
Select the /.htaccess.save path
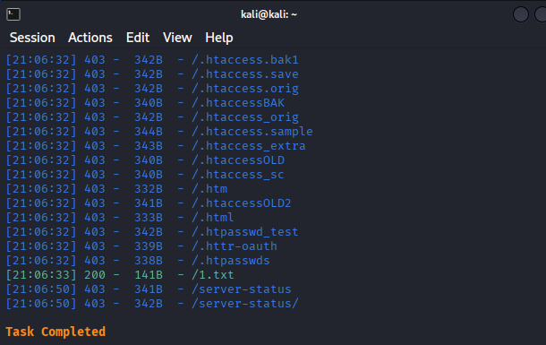(244, 74)
